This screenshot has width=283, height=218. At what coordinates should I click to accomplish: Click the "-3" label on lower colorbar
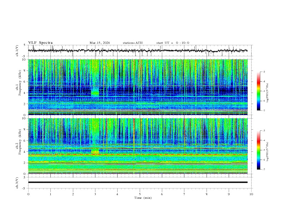click(264, 131)
